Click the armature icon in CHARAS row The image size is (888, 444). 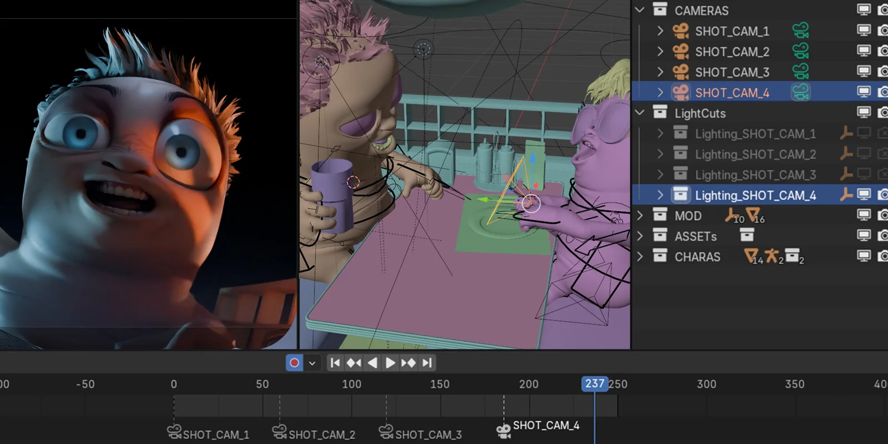772,256
